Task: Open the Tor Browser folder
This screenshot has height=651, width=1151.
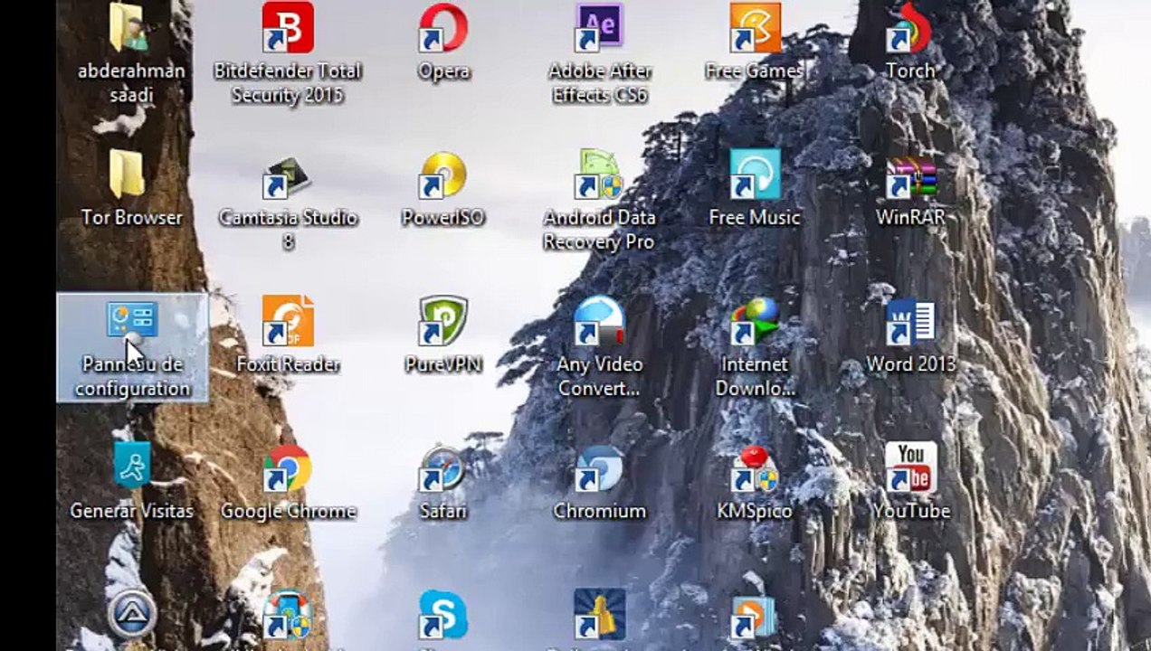Action: click(x=131, y=188)
